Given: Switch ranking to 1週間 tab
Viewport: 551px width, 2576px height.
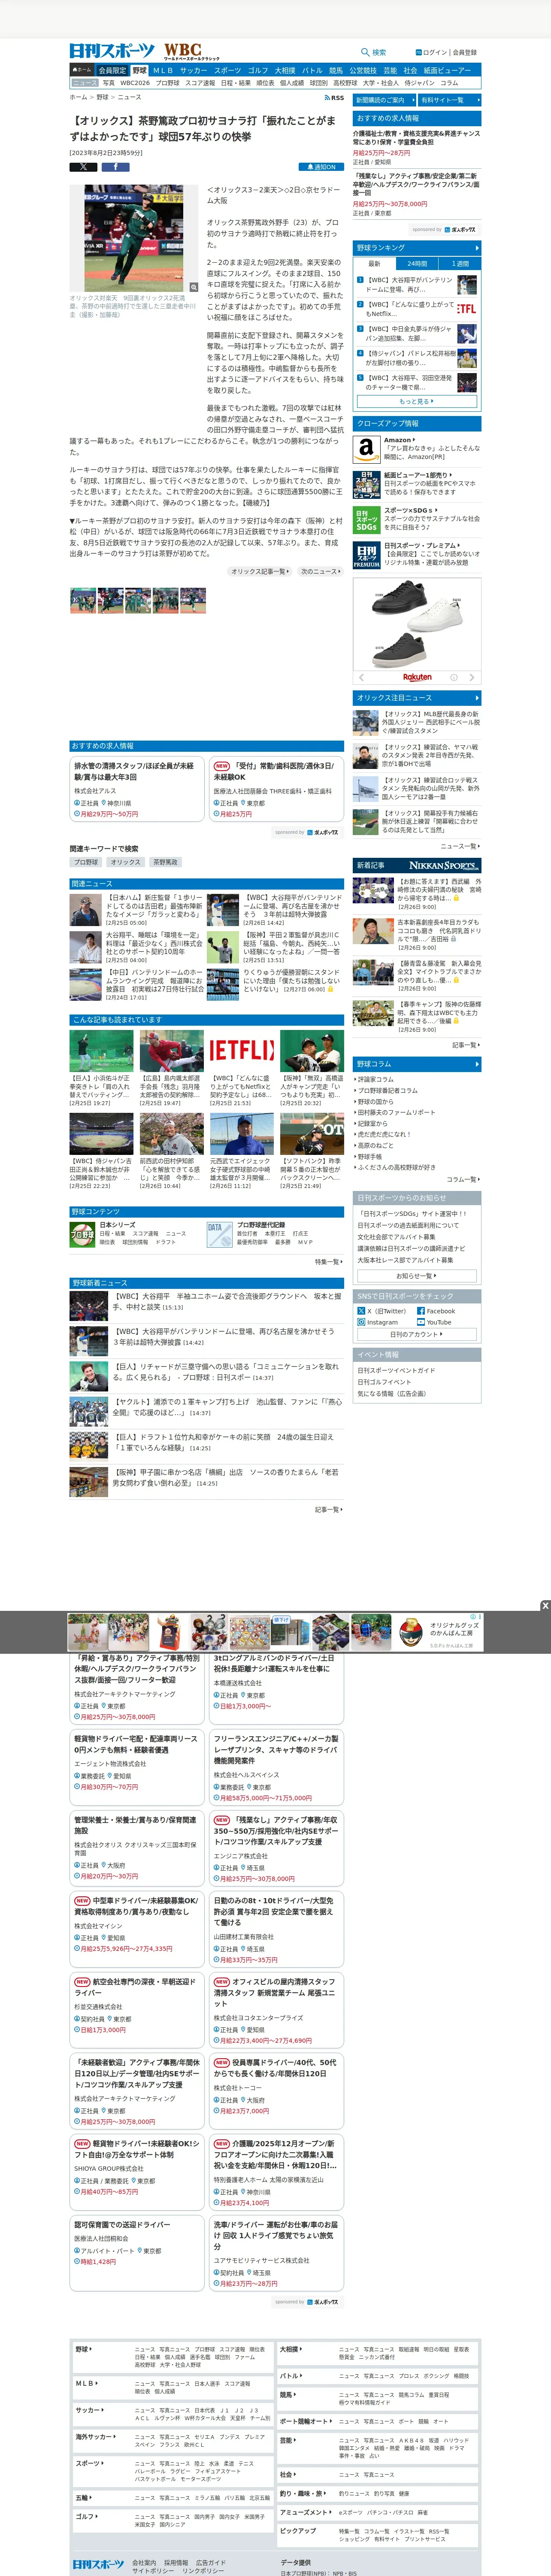Looking at the screenshot, I should click(459, 264).
